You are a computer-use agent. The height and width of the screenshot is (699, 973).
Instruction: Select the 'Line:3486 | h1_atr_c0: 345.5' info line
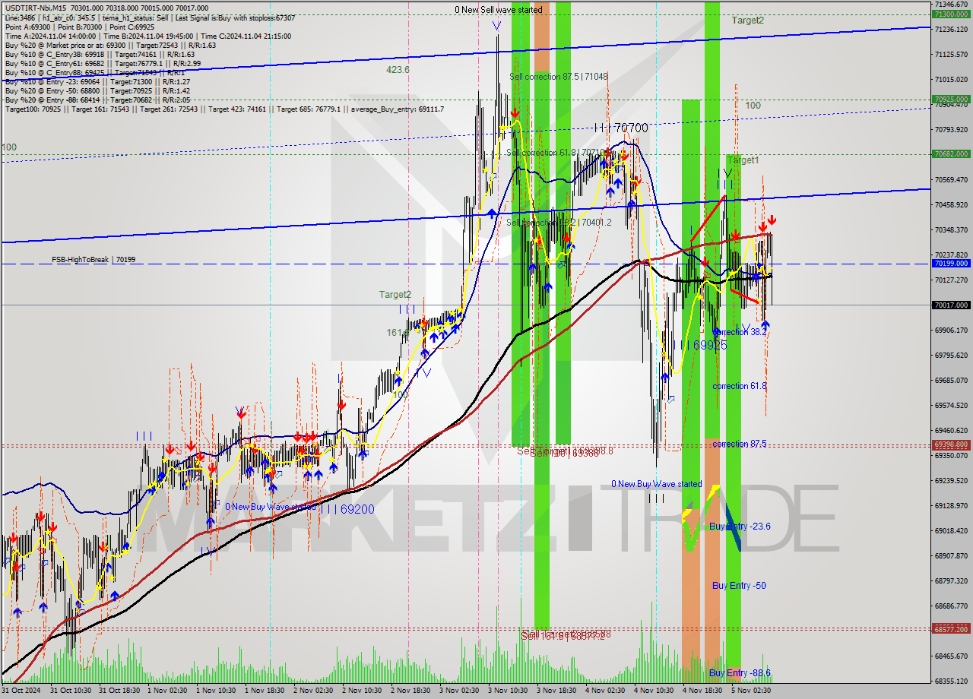(150, 17)
